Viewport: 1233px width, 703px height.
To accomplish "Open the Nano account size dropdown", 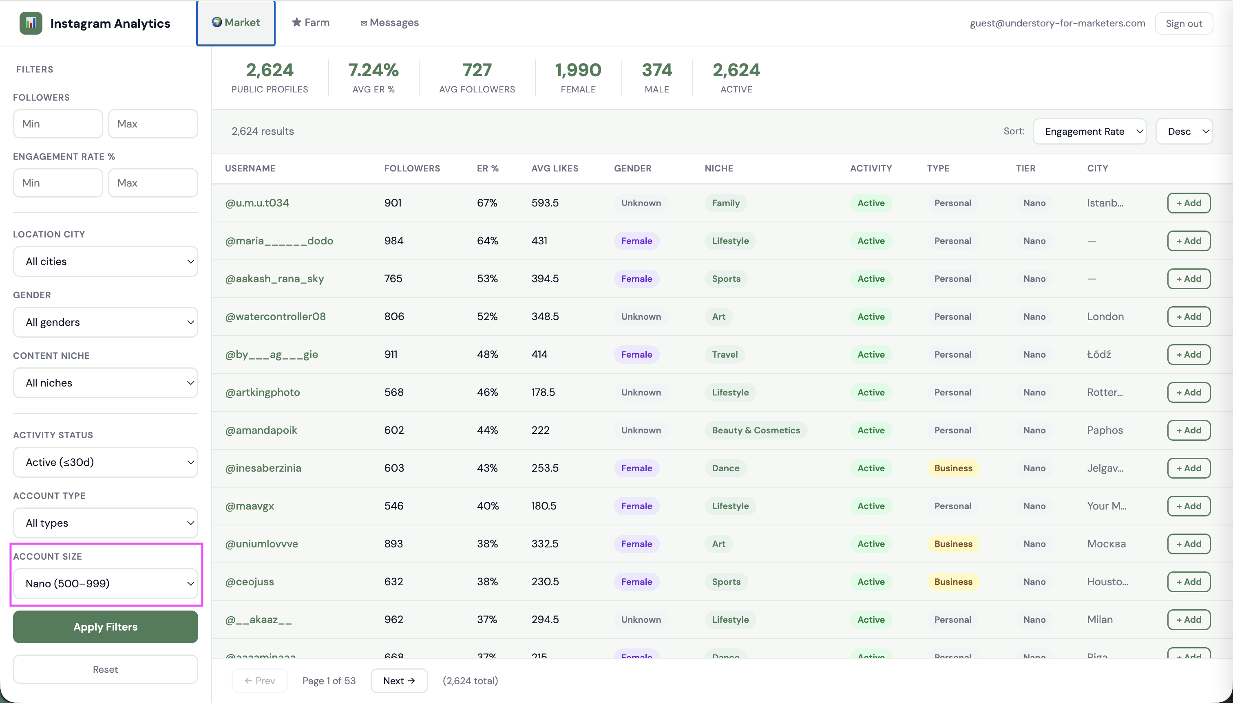I will [x=106, y=583].
